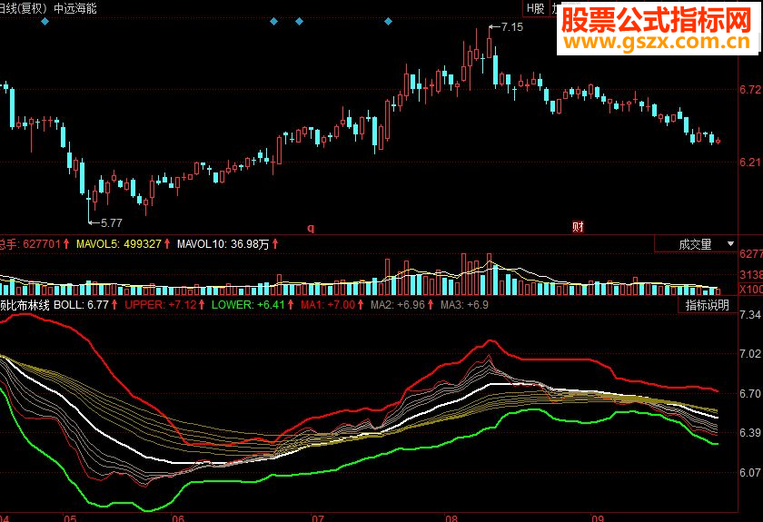Click the stock name 中远海能

pyautogui.click(x=74, y=9)
